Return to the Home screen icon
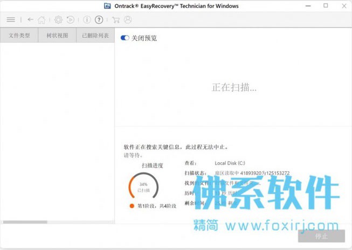The height and width of the screenshot is (250, 352). coord(42,20)
